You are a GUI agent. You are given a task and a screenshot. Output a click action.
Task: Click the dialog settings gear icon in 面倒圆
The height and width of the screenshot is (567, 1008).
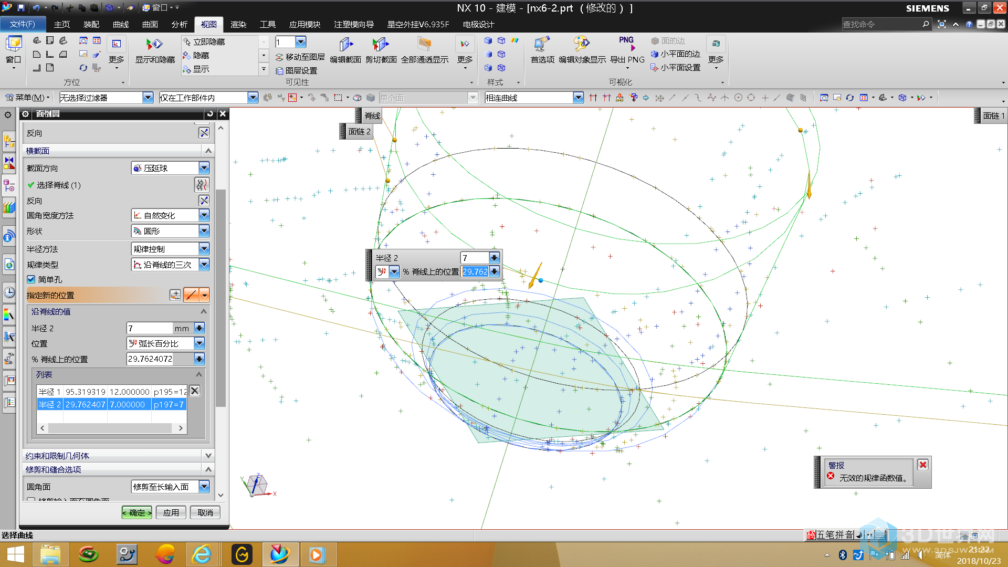pyautogui.click(x=25, y=114)
